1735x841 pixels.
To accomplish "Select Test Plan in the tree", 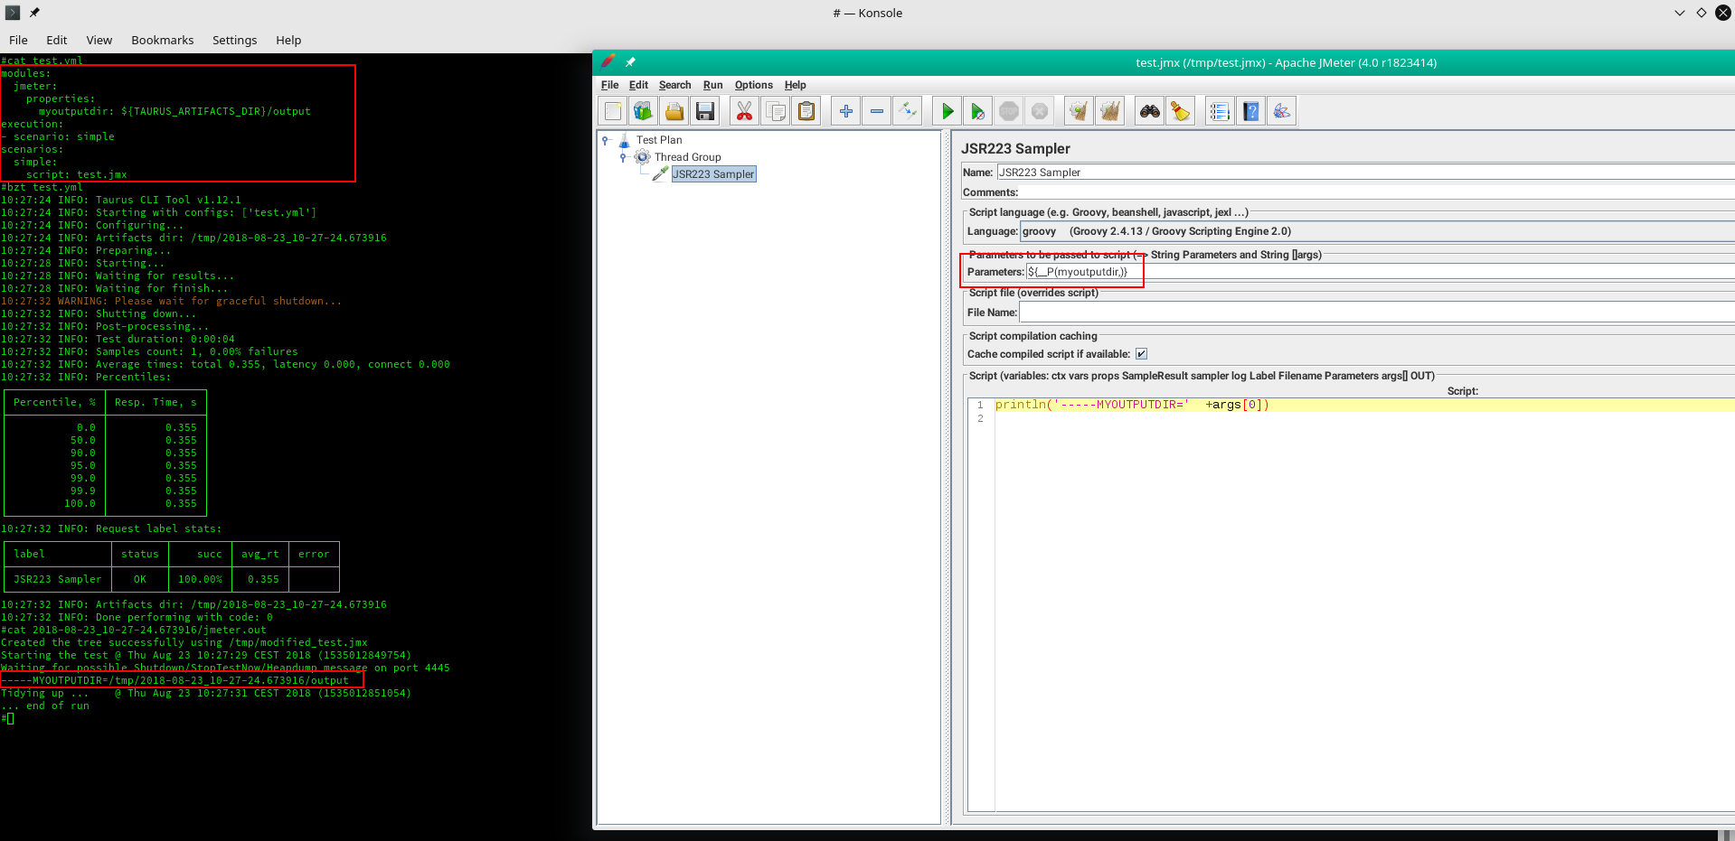I will pos(659,140).
